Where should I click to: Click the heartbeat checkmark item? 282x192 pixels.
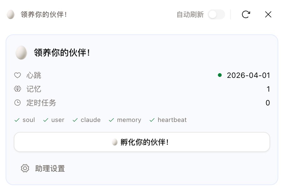tap(168, 120)
